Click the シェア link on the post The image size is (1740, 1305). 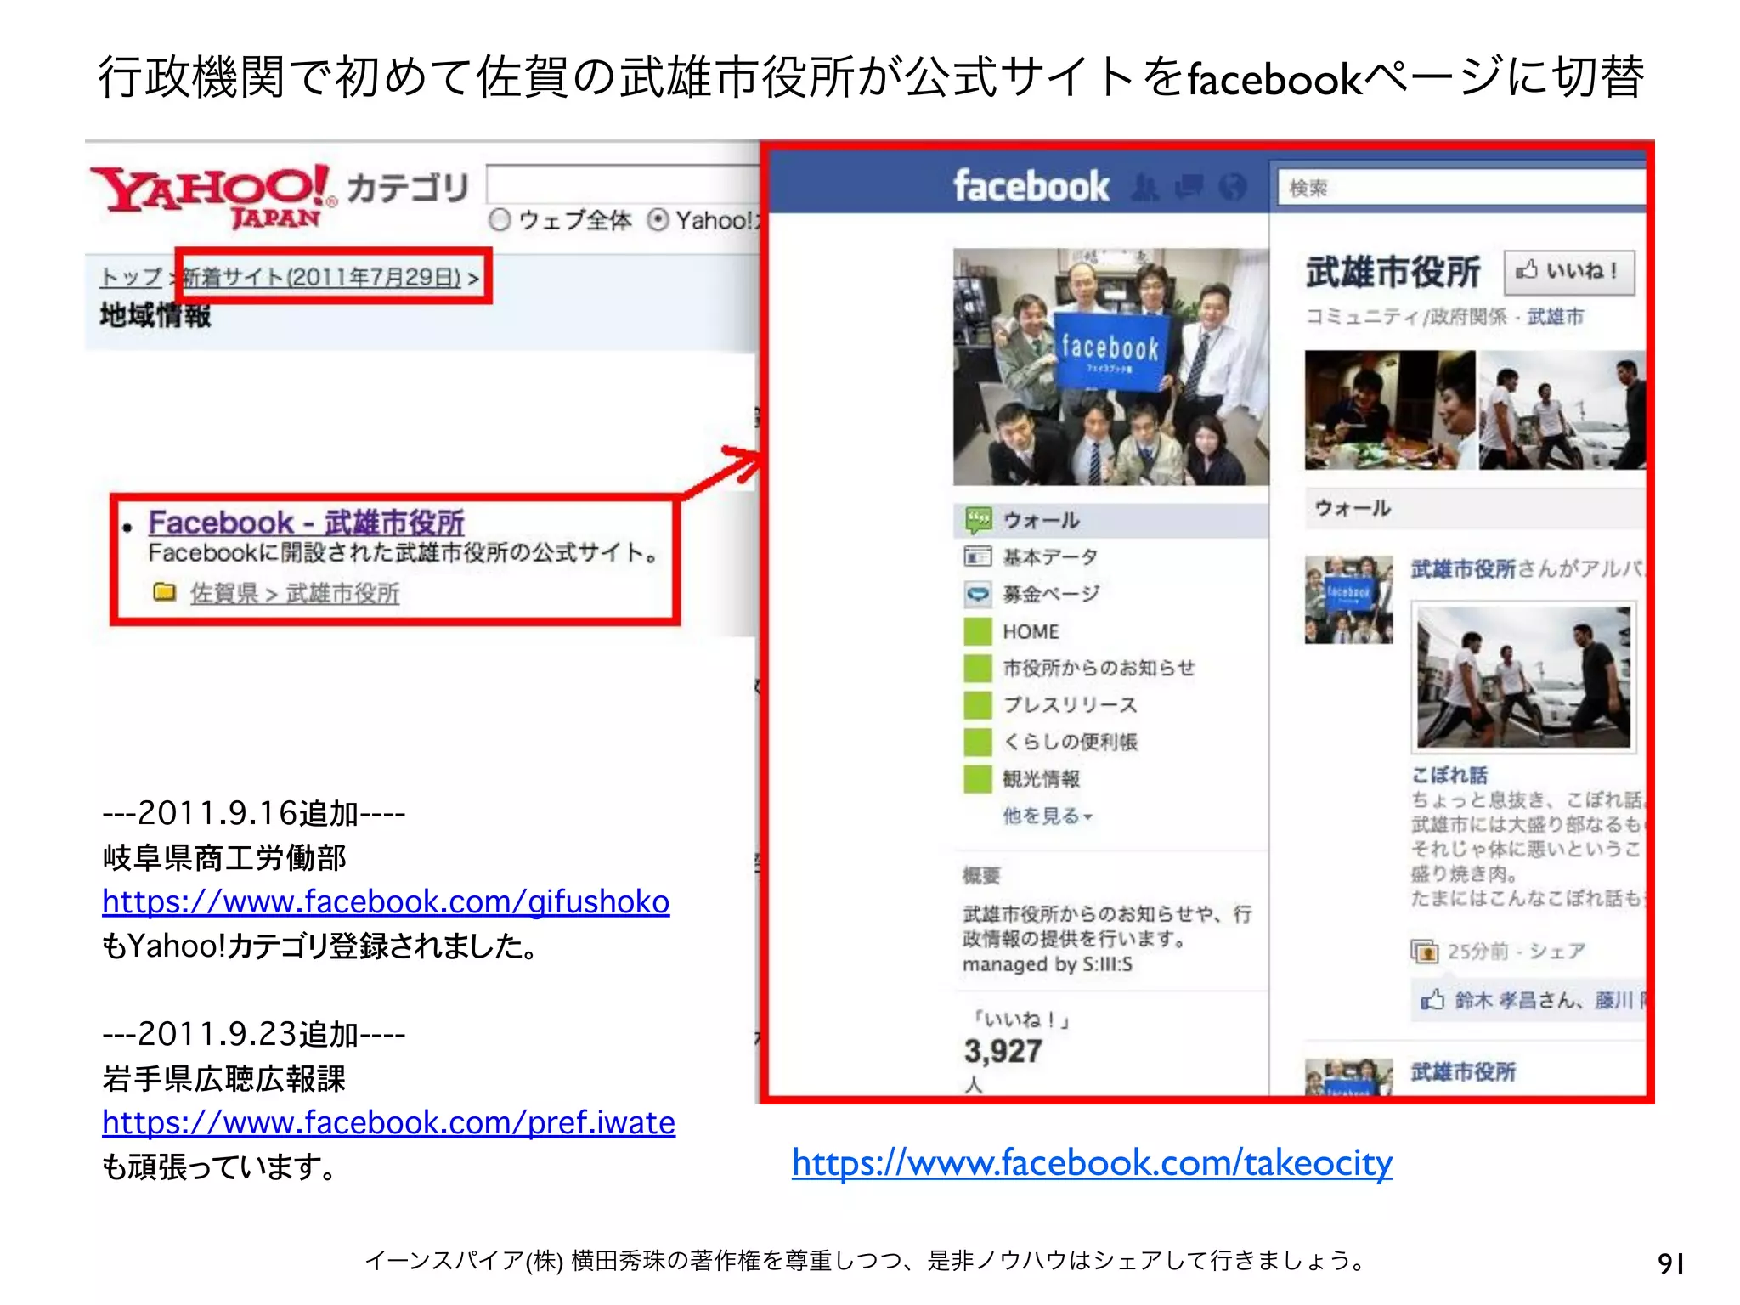(x=1556, y=951)
